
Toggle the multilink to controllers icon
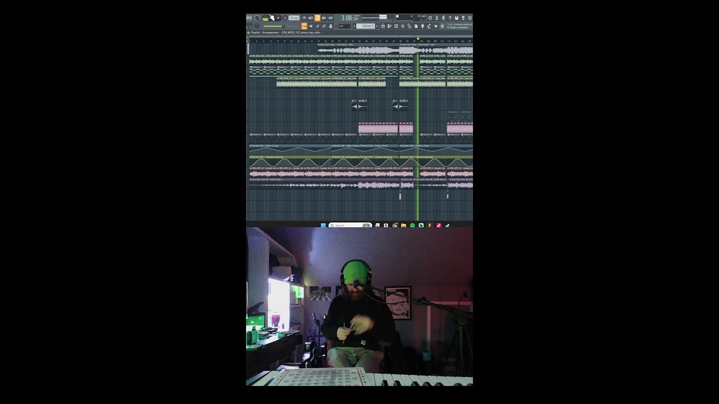click(324, 26)
